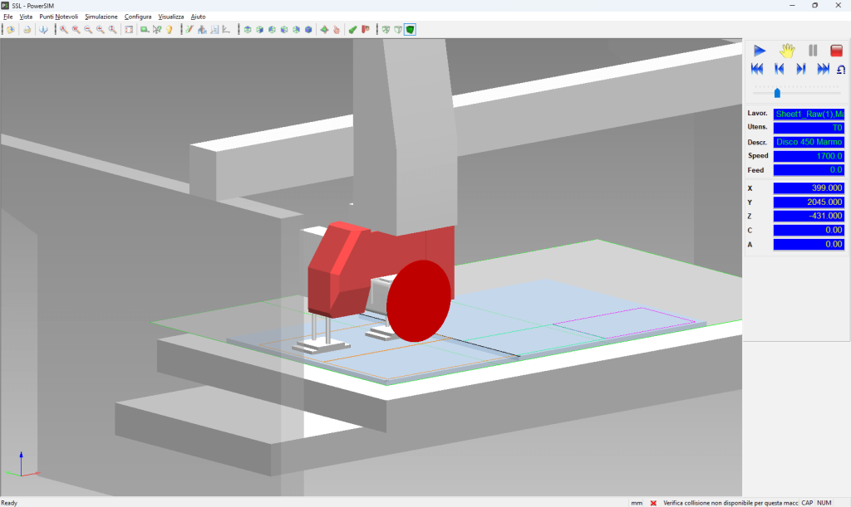Open the Vista menu
Viewport: 851px width, 507px height.
coord(26,17)
